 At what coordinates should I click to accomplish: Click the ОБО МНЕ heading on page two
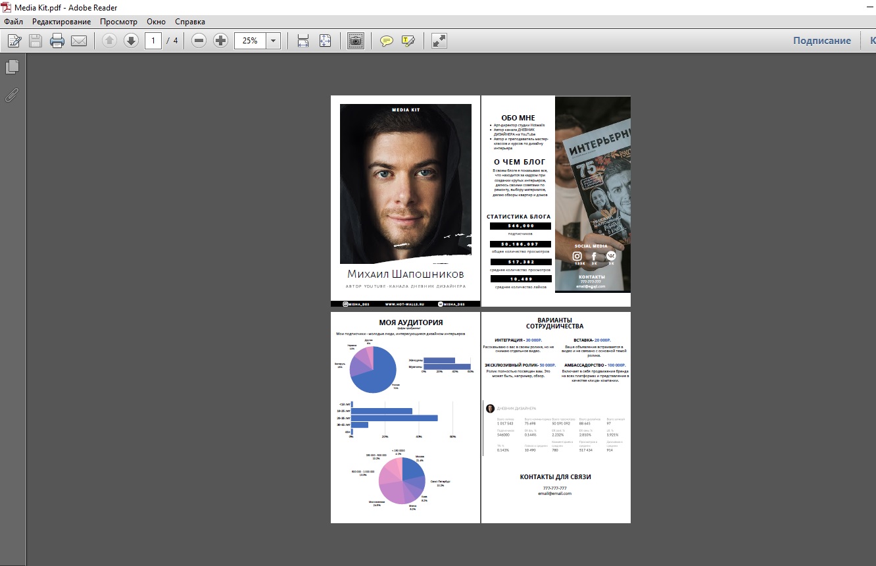[x=518, y=118]
